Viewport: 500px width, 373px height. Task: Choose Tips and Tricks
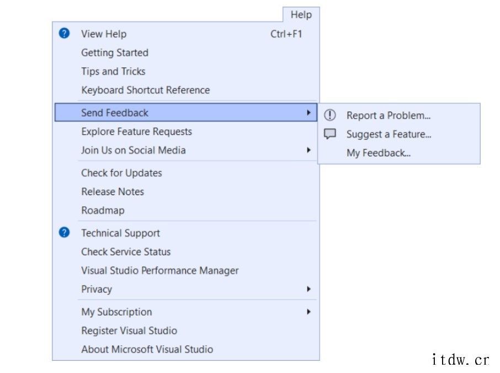tap(186, 71)
